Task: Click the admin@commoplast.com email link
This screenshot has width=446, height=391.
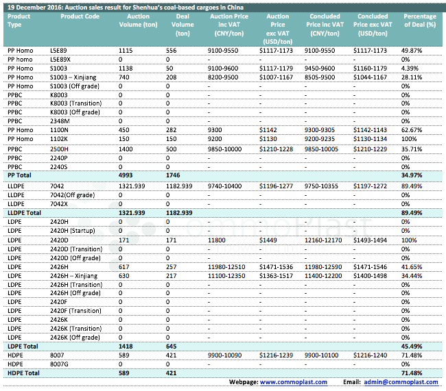Action: coord(401,382)
